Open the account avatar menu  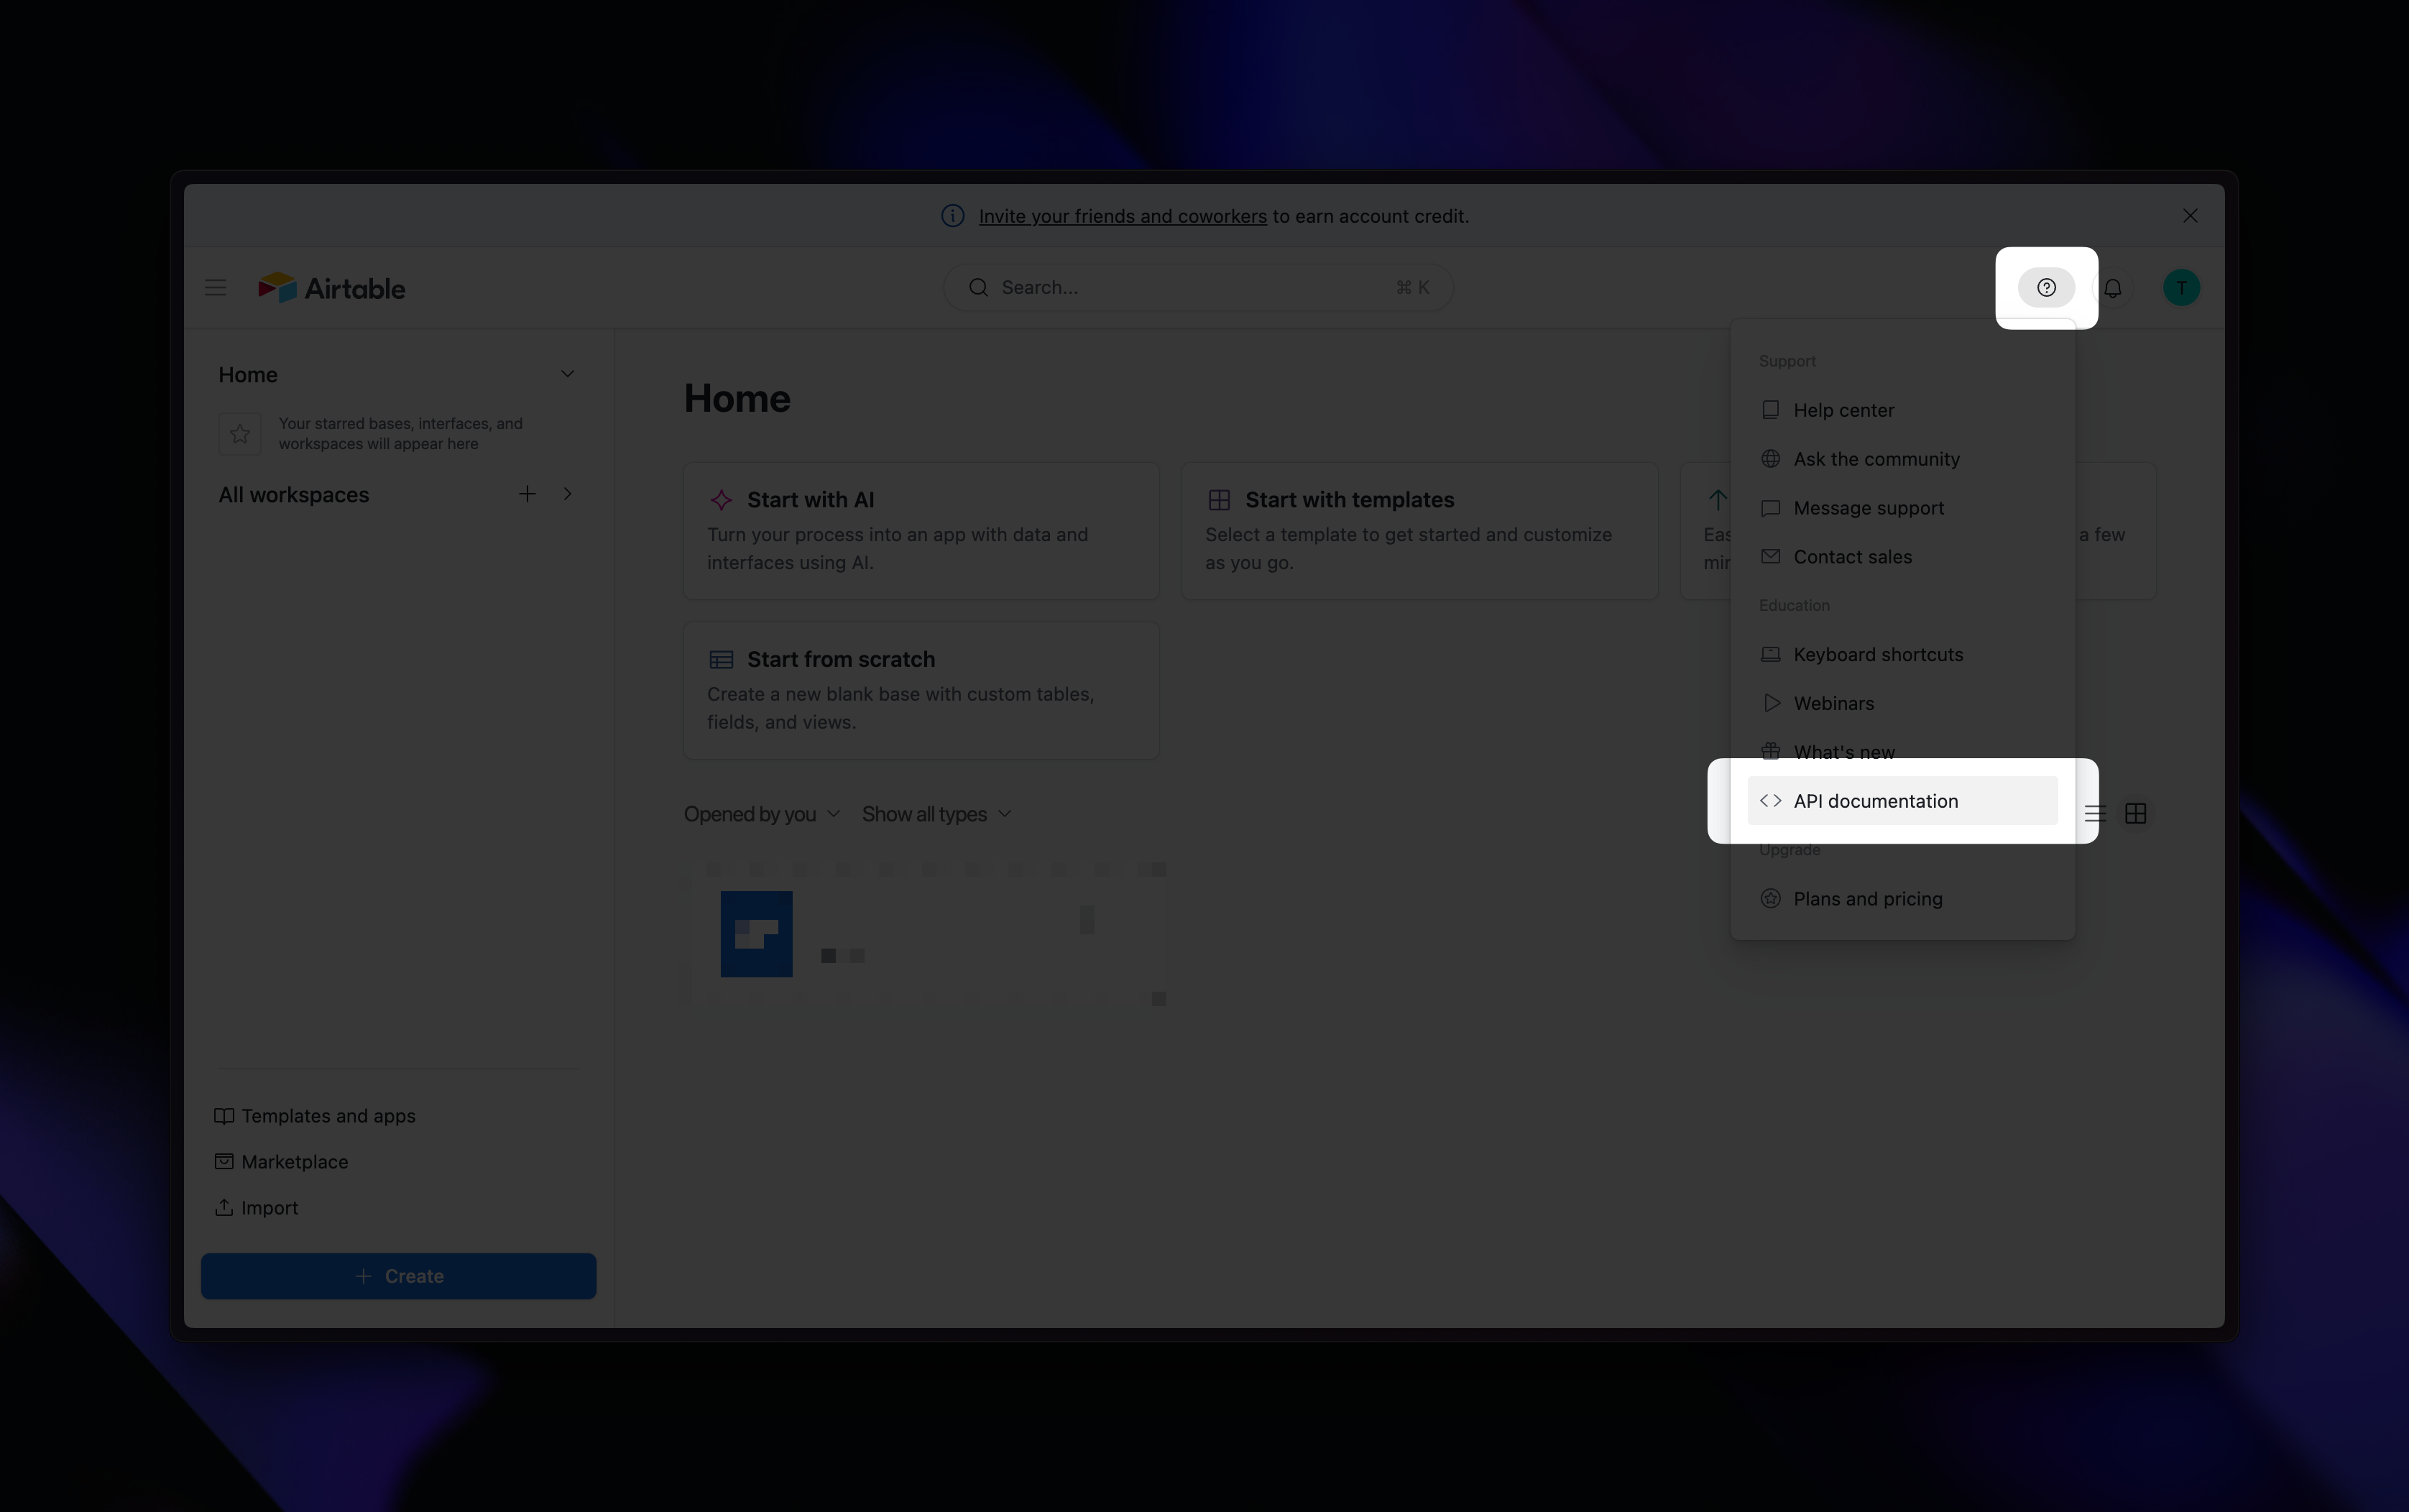click(x=2181, y=288)
